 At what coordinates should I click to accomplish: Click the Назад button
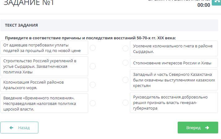pyautogui.click(x=19, y=128)
